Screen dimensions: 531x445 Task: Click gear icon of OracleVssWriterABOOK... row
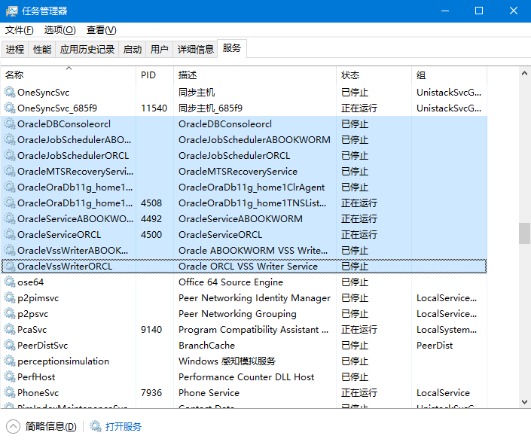pos(10,250)
